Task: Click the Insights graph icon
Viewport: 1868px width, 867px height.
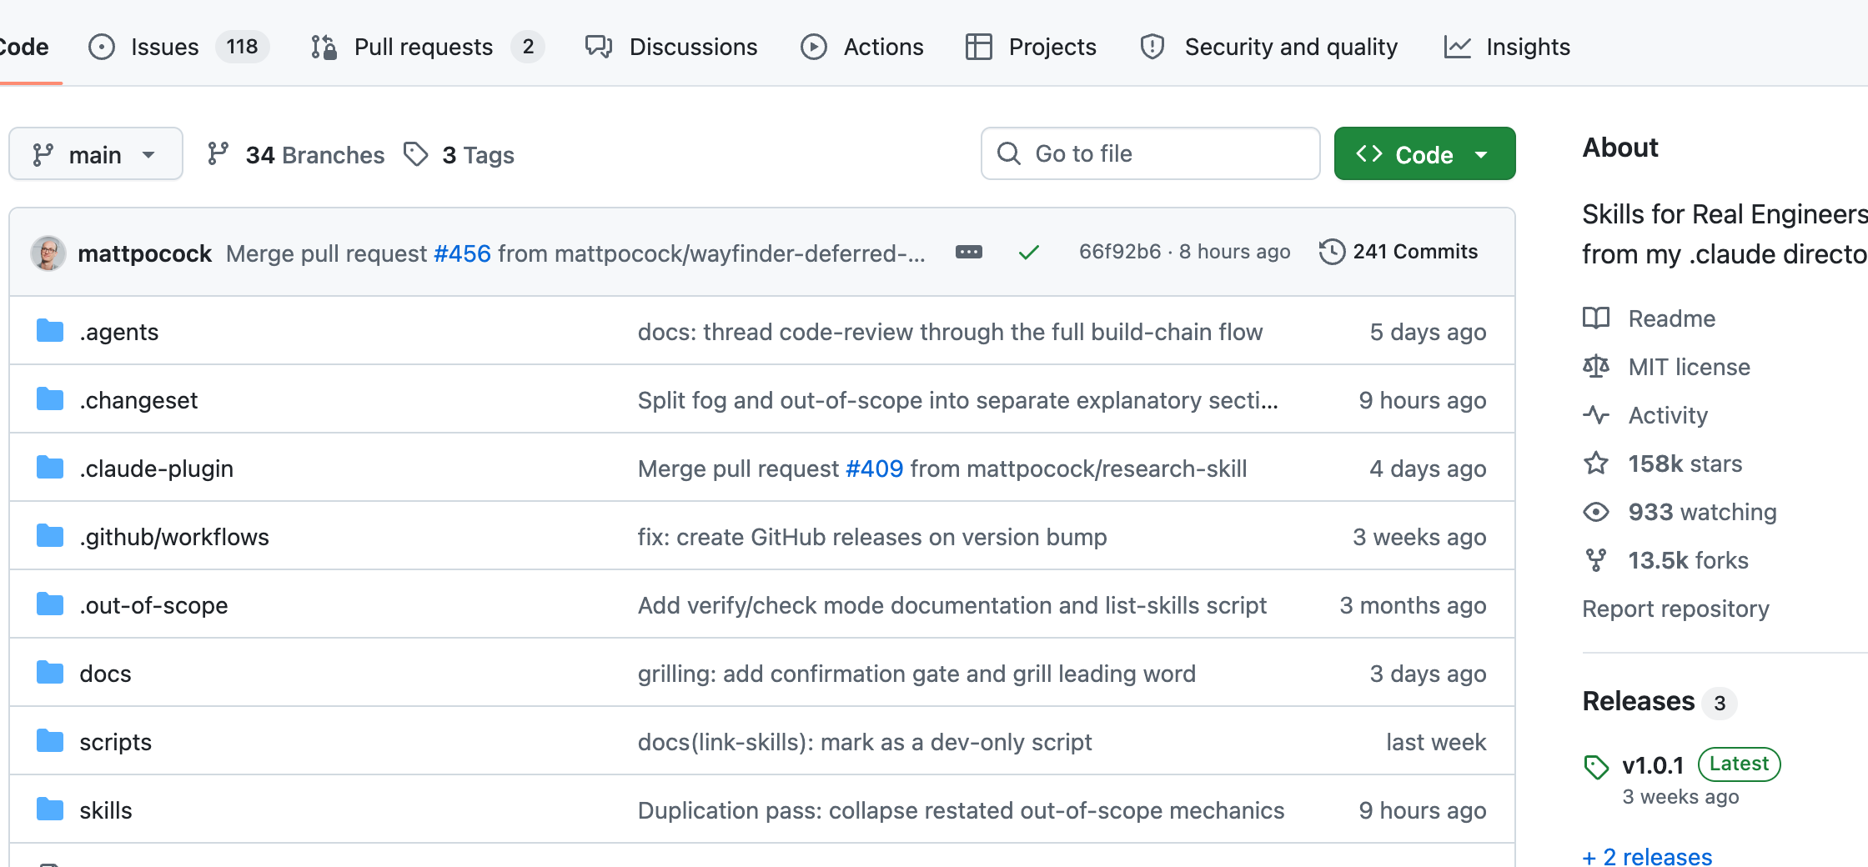Action: [1458, 47]
